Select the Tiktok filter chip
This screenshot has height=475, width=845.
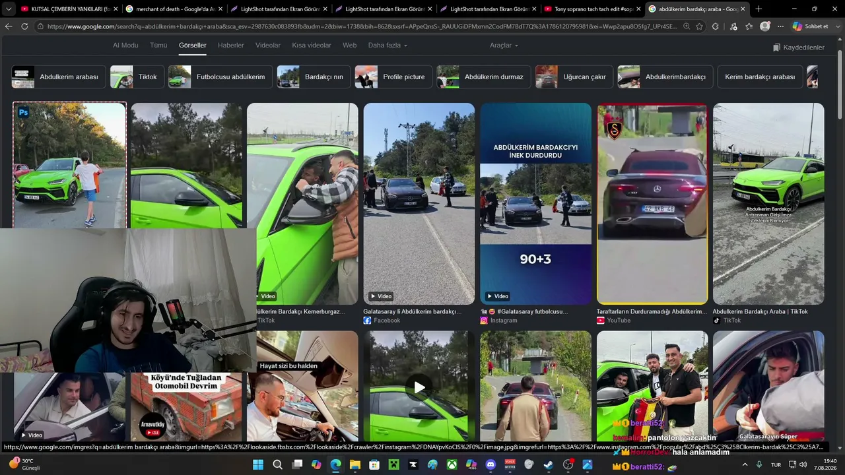137,77
